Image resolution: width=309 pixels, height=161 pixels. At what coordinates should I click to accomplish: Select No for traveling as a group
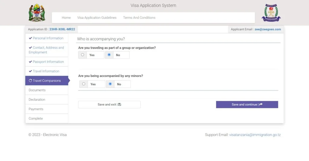(109, 55)
